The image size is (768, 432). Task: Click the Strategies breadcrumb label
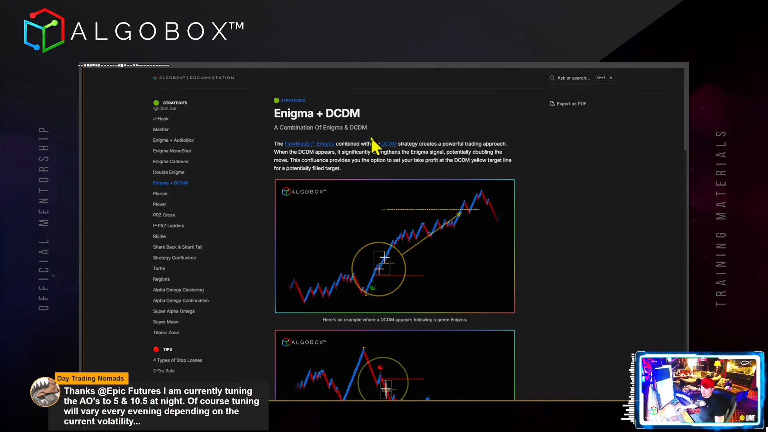tap(293, 100)
